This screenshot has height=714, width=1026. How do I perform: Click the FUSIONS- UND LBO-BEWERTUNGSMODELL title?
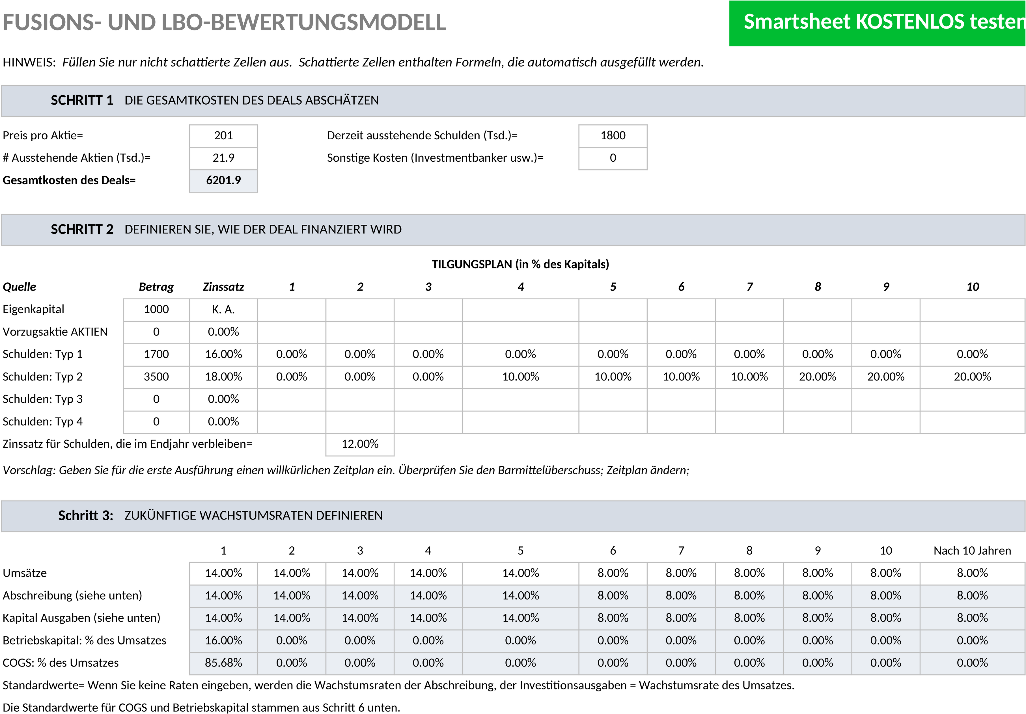click(224, 22)
